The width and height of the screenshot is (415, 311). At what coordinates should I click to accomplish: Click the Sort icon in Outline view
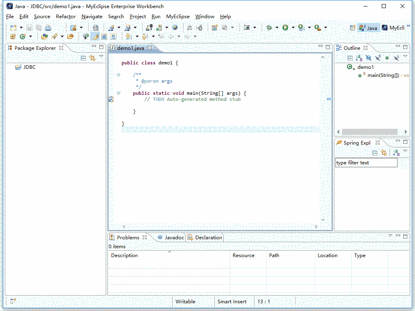[x=359, y=58]
